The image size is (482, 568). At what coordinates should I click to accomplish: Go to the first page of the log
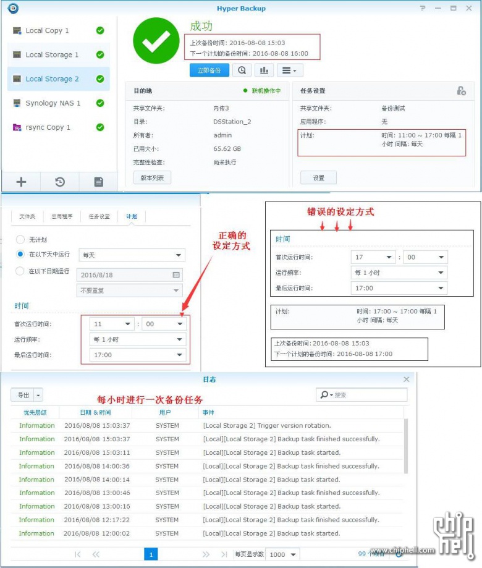click(x=77, y=554)
